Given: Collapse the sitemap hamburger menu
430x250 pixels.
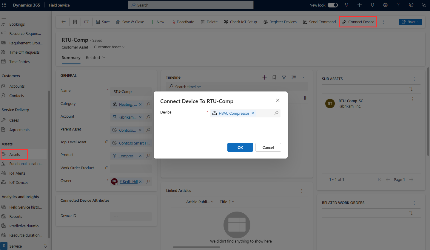Looking at the screenshot, I should click(x=4, y=17).
